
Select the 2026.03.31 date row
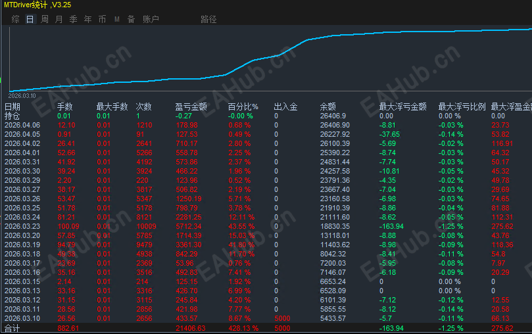click(22, 162)
